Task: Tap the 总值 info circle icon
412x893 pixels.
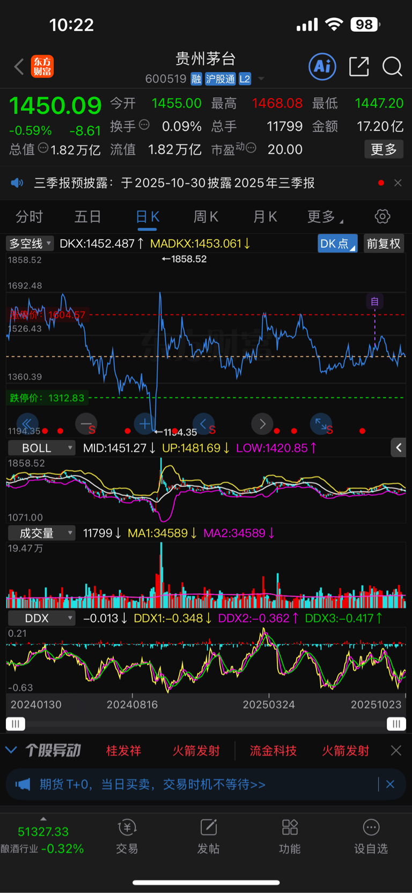Action: [x=43, y=148]
